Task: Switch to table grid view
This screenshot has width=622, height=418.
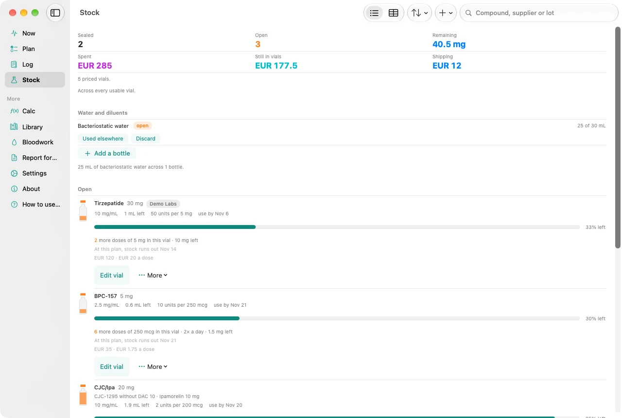Action: coord(394,13)
